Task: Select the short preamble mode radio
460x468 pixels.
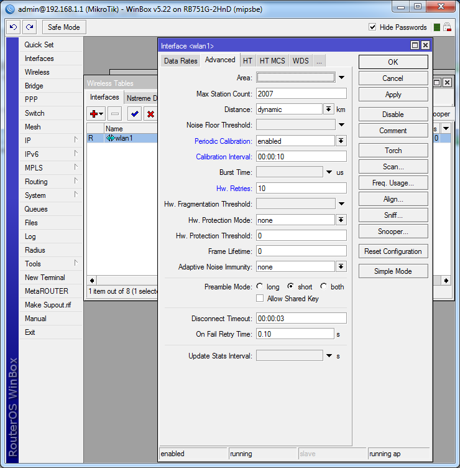Action: [x=291, y=286]
